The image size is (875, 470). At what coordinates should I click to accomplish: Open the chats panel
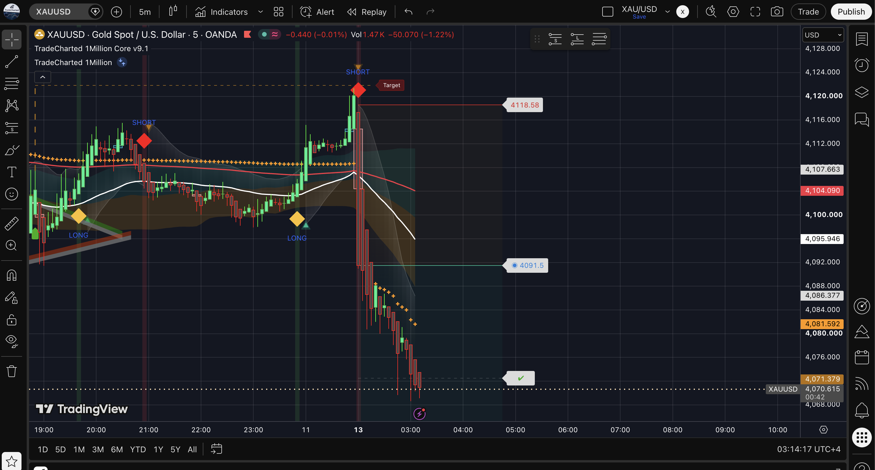[x=862, y=119]
